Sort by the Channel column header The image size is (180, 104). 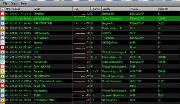tap(96, 9)
